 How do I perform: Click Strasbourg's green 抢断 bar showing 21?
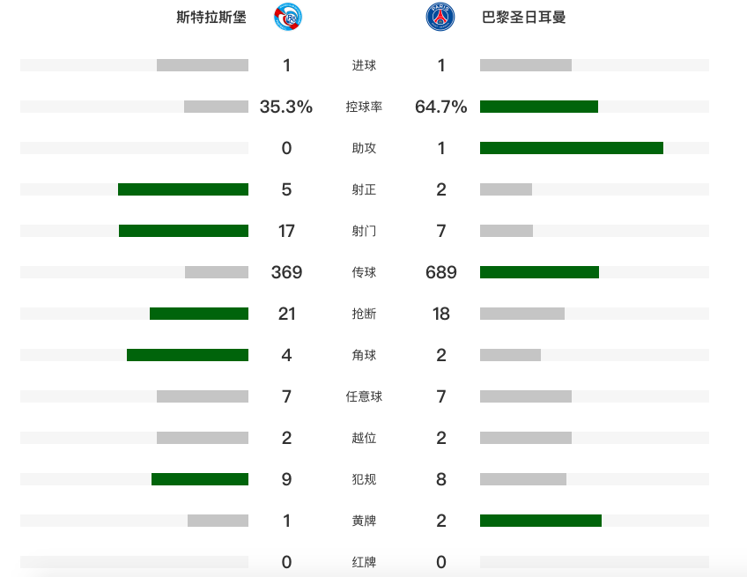pos(199,314)
